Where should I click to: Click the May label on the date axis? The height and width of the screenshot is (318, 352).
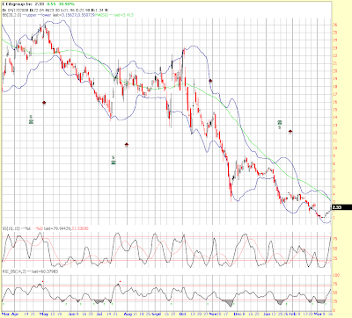43,314
